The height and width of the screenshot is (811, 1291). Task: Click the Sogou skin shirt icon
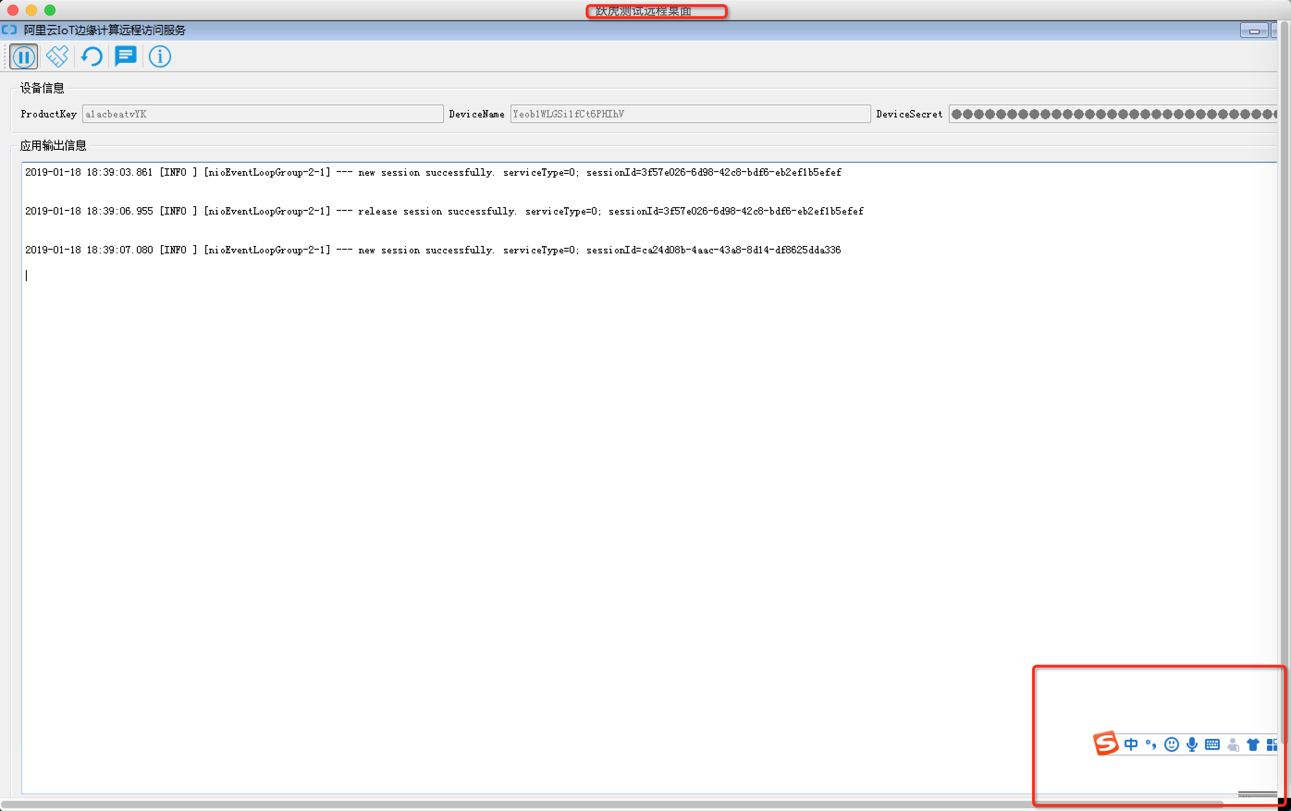point(1253,744)
